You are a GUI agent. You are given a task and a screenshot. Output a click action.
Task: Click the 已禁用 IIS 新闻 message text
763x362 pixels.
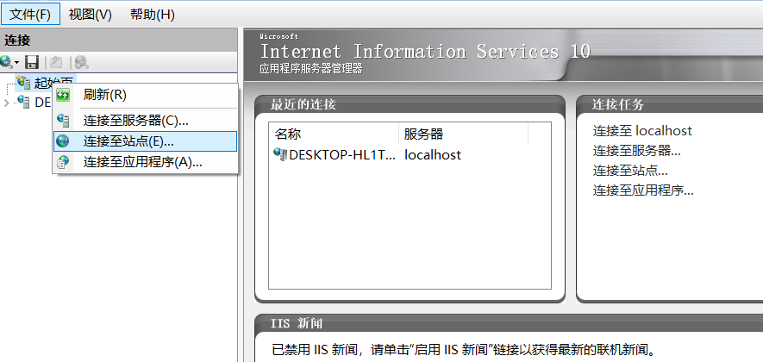click(x=463, y=349)
